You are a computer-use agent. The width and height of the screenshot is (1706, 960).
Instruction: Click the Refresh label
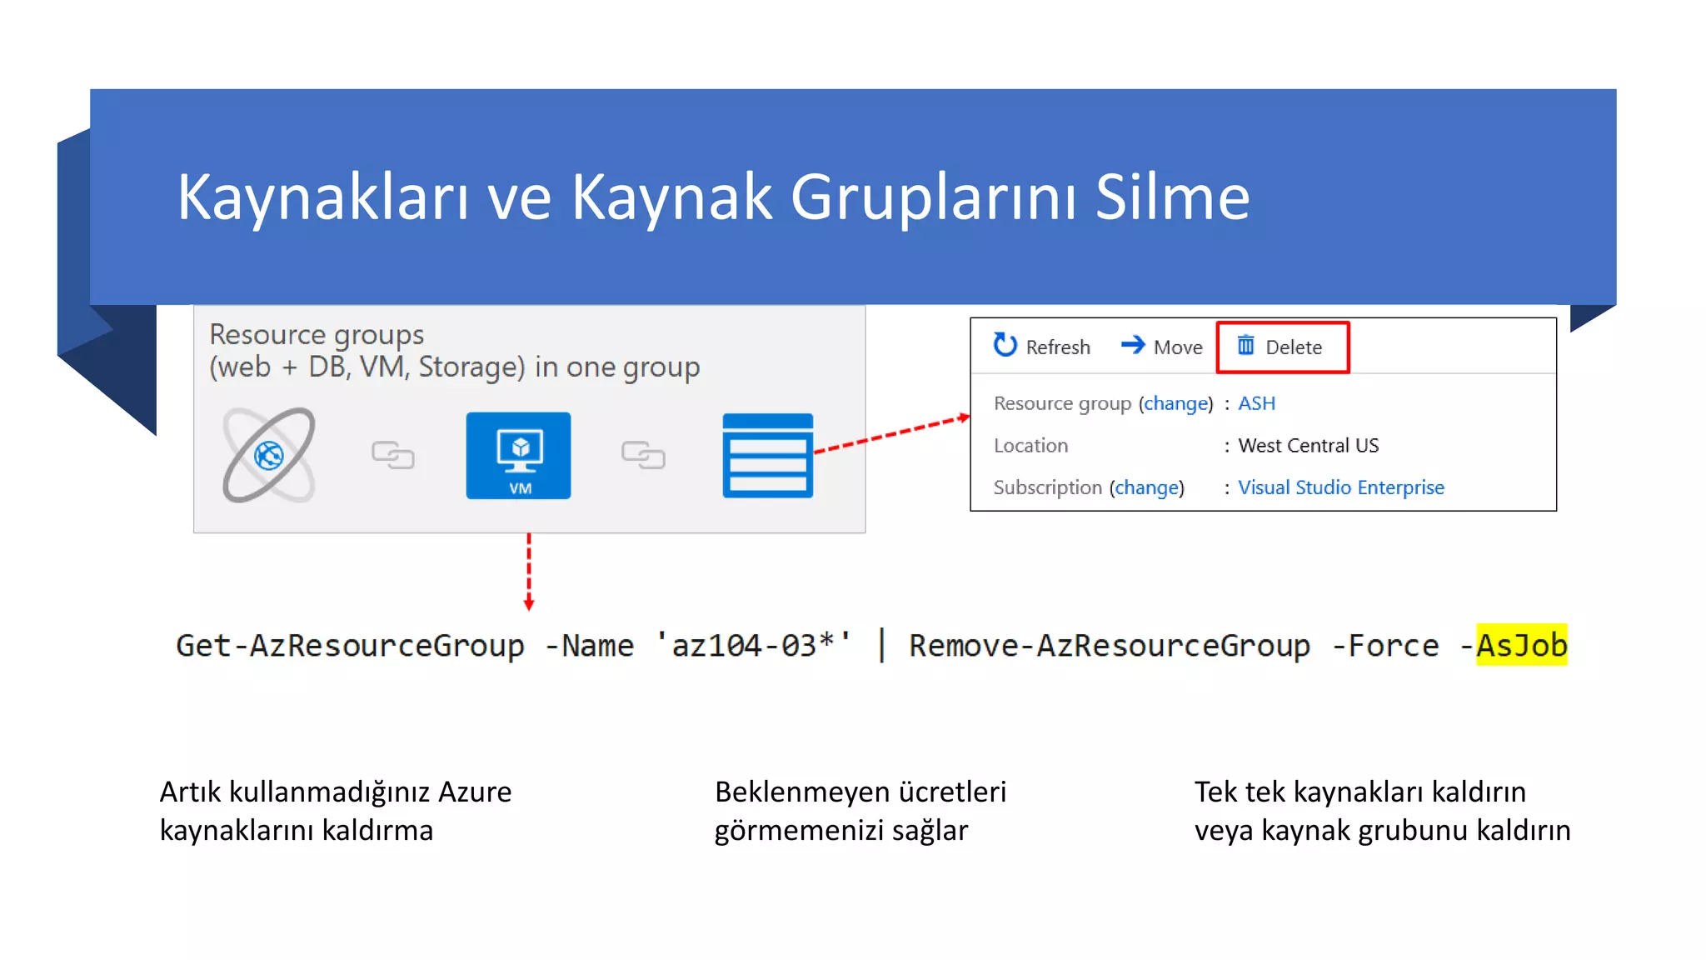point(1058,347)
